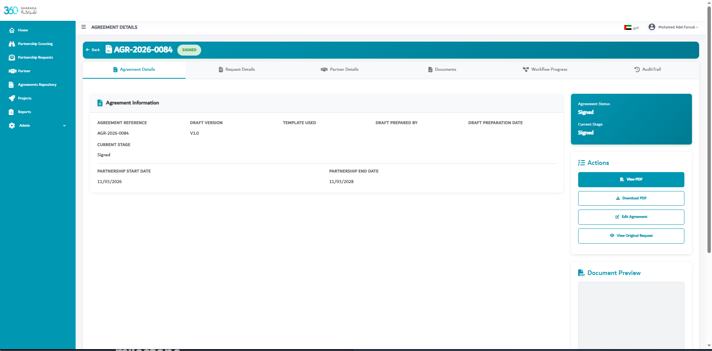Click the Download PDF button
This screenshot has height=351, width=712.
tap(631, 198)
